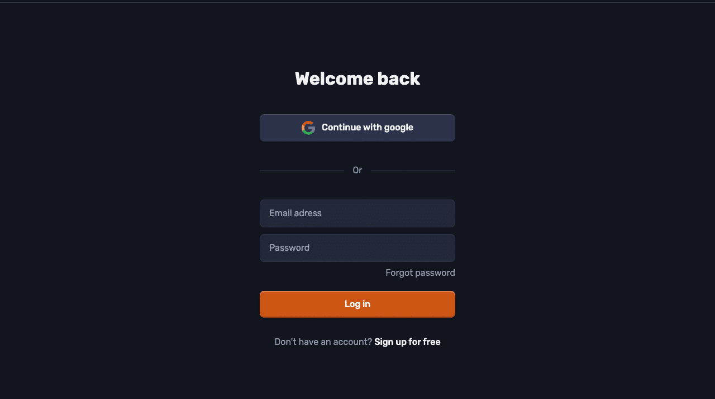Viewport: 715px width, 399px height.
Task: Continue with google sign-in button
Action: pyautogui.click(x=357, y=128)
